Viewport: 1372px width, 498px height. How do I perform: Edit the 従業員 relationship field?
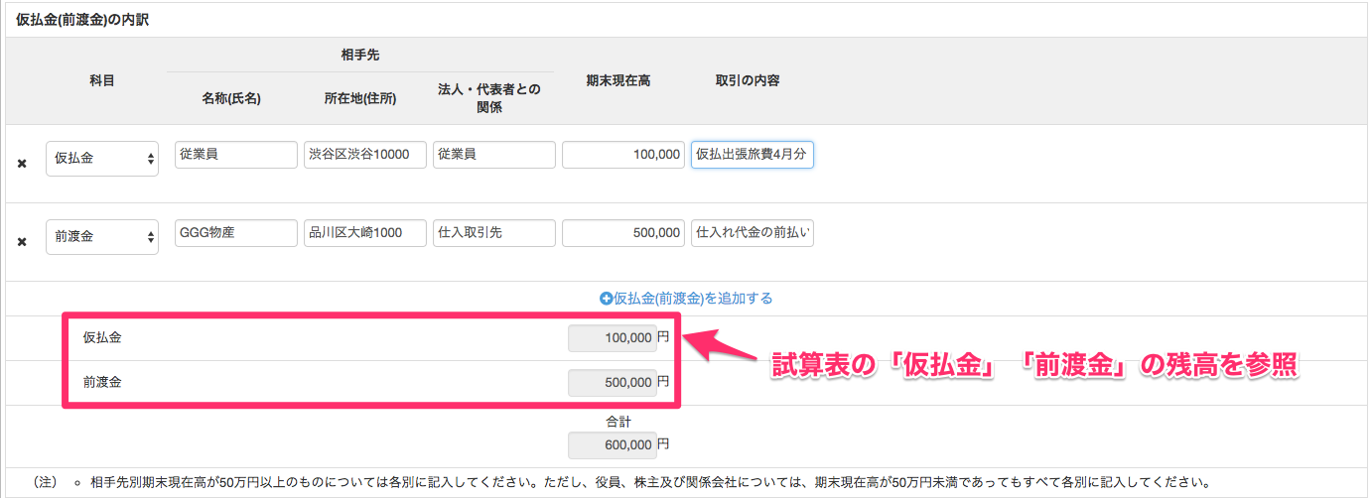[x=494, y=155]
